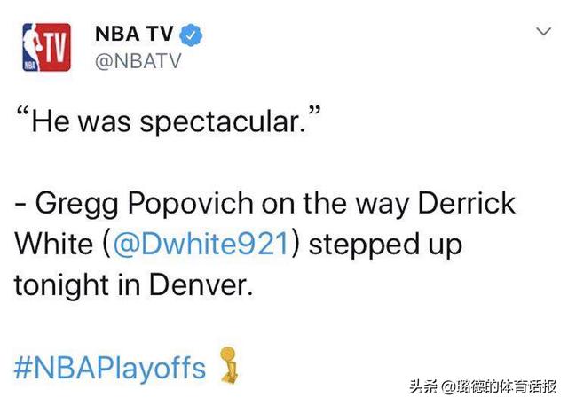568x405 pixels.
Task: Click the @路德的体育话报 watermark handle
Action: click(499, 386)
